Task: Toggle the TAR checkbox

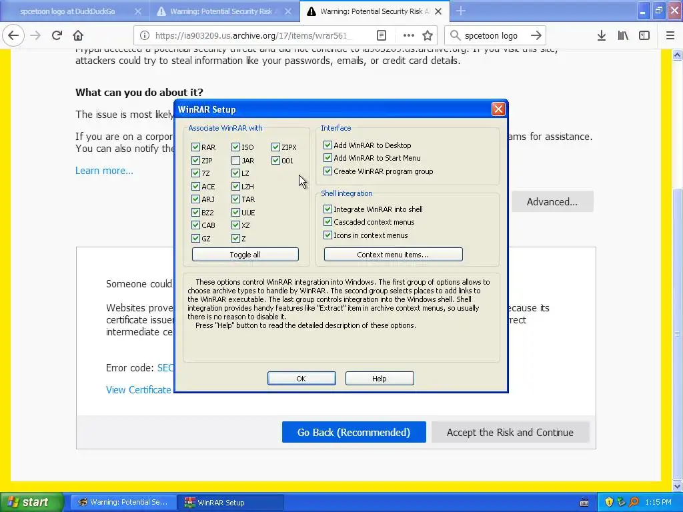Action: [x=235, y=199]
